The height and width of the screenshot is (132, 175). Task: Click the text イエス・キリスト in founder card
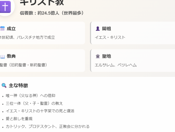(110, 37)
